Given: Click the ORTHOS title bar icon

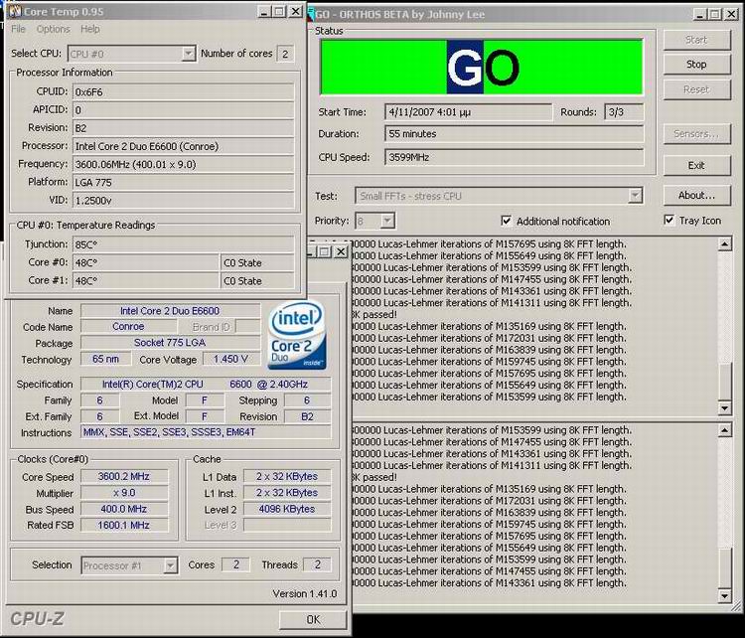Looking at the screenshot, I should [312, 14].
